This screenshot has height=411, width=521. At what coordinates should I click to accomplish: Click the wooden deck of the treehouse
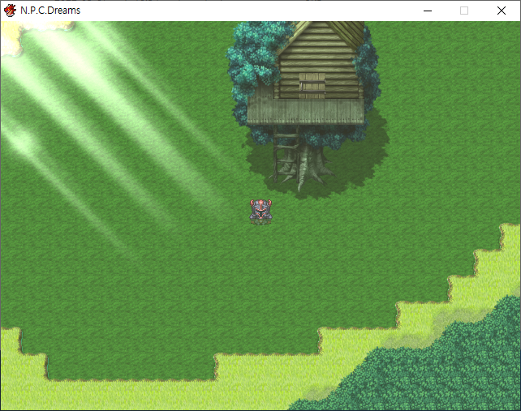(305, 112)
